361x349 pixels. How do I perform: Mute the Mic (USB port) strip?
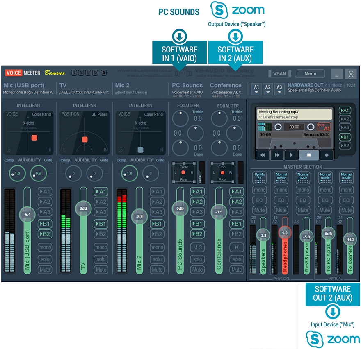45,270
